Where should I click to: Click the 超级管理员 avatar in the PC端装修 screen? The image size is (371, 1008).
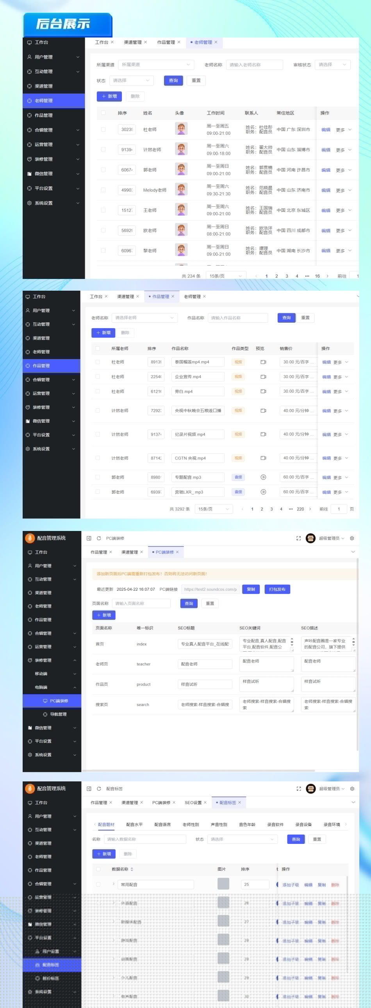[310, 538]
